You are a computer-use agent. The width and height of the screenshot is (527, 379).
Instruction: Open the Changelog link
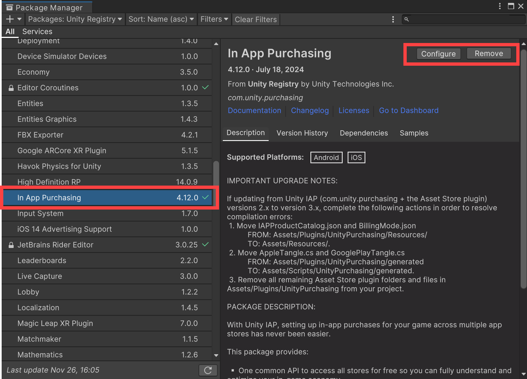point(310,110)
